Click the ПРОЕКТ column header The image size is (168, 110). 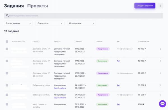click(36, 42)
